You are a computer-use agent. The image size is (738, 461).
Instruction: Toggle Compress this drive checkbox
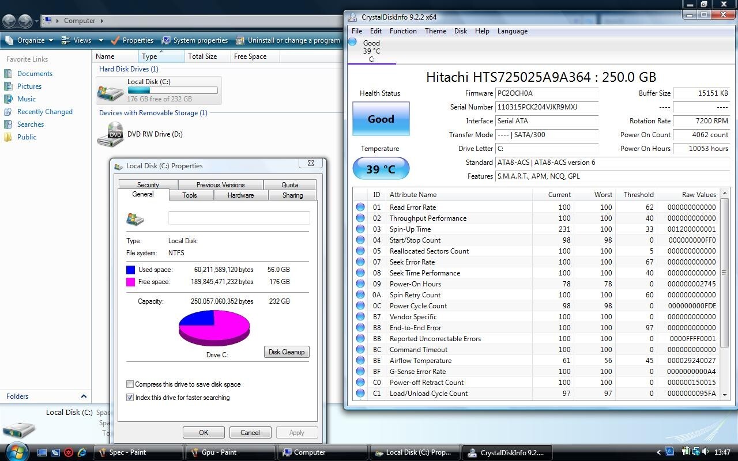(130, 384)
